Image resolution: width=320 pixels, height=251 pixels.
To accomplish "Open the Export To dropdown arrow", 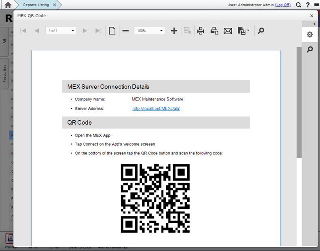I will [248, 31].
